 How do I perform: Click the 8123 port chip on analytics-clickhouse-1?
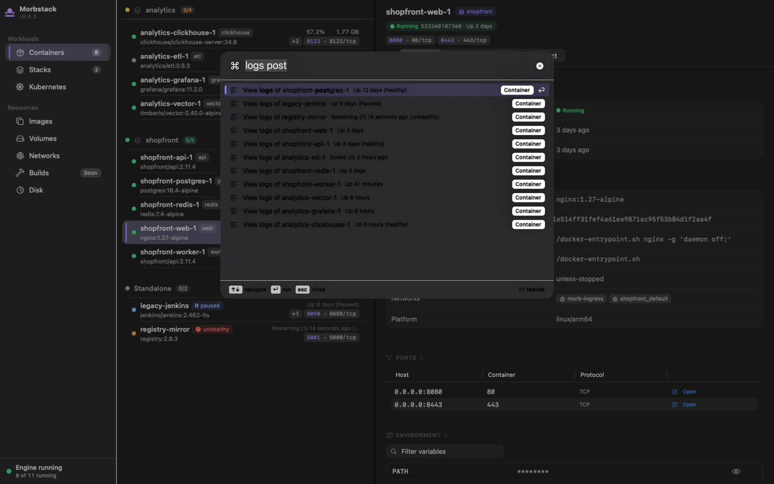[332, 41]
